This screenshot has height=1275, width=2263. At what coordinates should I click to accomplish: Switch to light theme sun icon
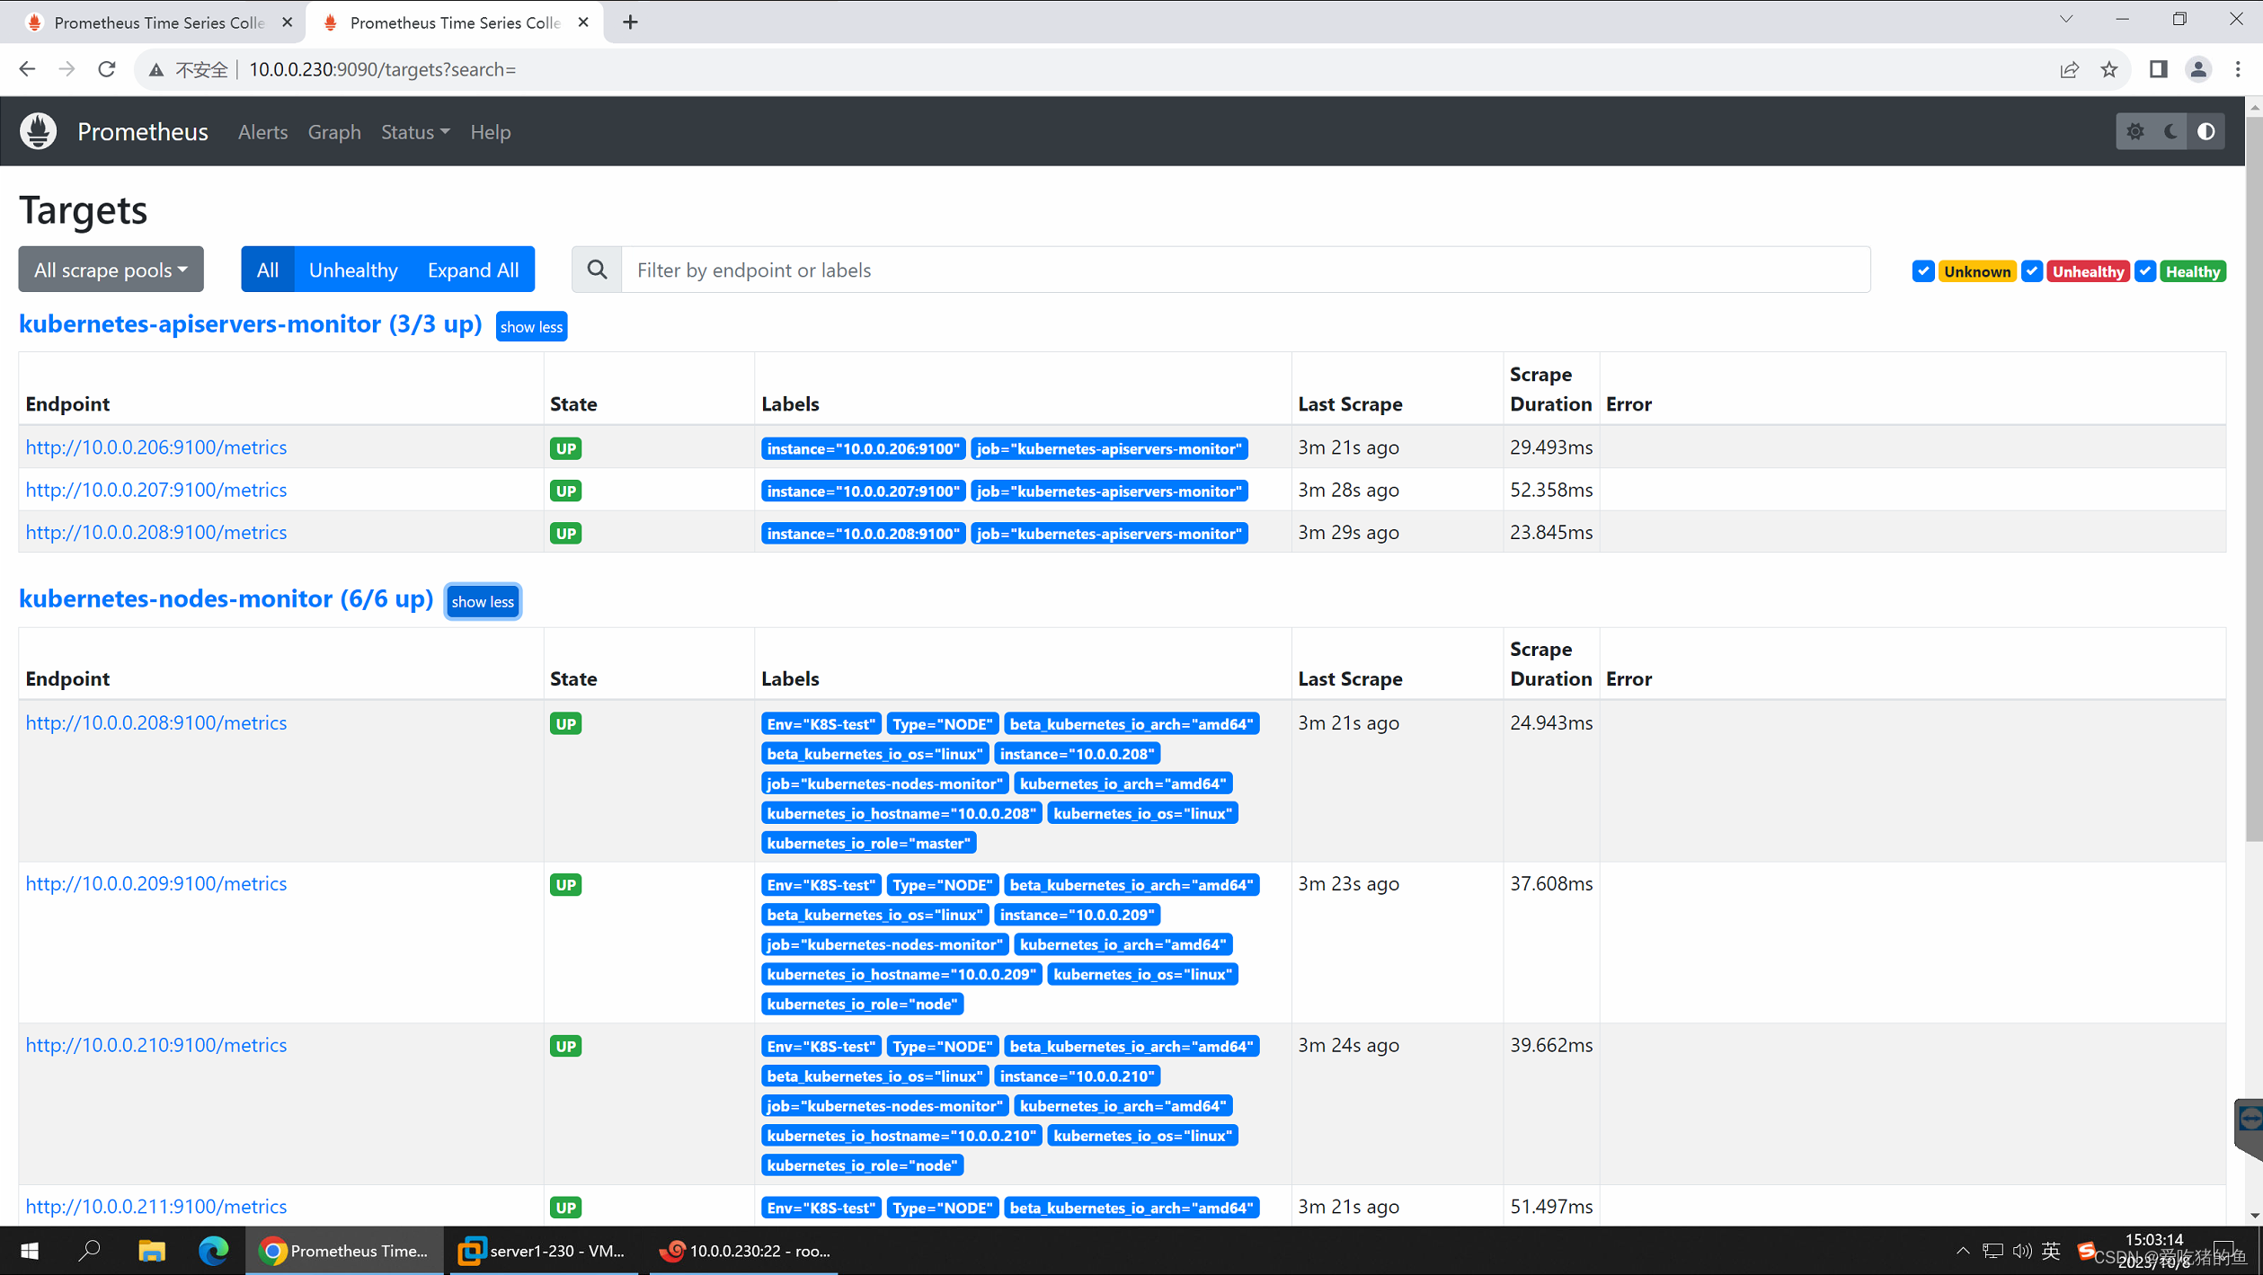click(2135, 131)
